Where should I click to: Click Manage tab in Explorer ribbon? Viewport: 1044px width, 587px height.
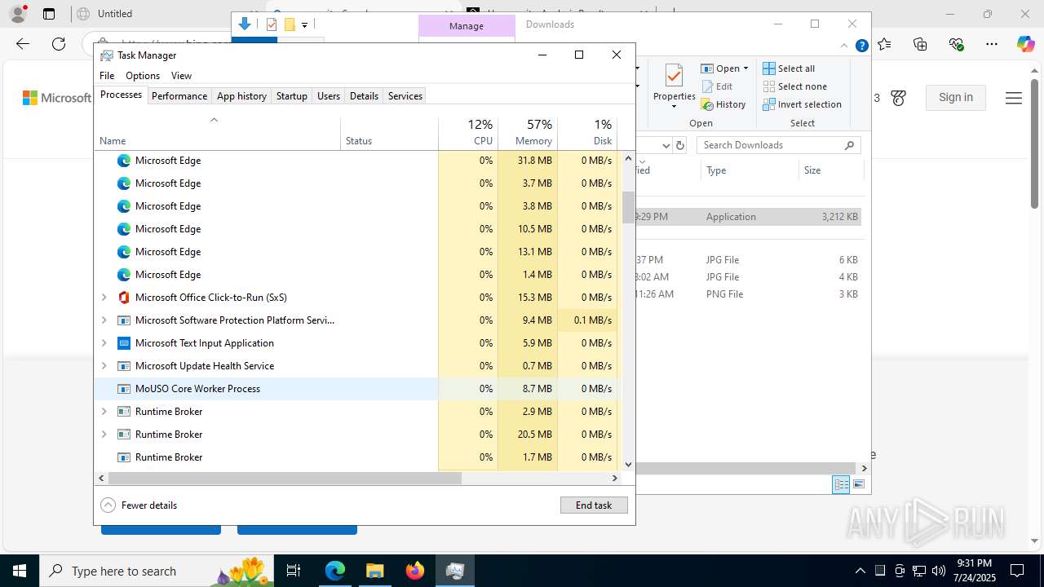click(467, 26)
